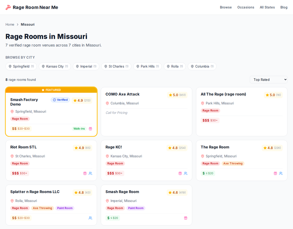Open the COMO Axe Attack listing

click(x=122, y=94)
